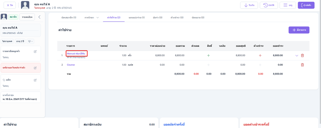The height and width of the screenshot is (128, 321).
Task: Open the เมนู hamburger menu
Action: [288, 5]
